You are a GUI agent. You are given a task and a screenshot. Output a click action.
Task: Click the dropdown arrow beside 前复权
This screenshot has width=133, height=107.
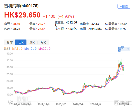[128, 49]
